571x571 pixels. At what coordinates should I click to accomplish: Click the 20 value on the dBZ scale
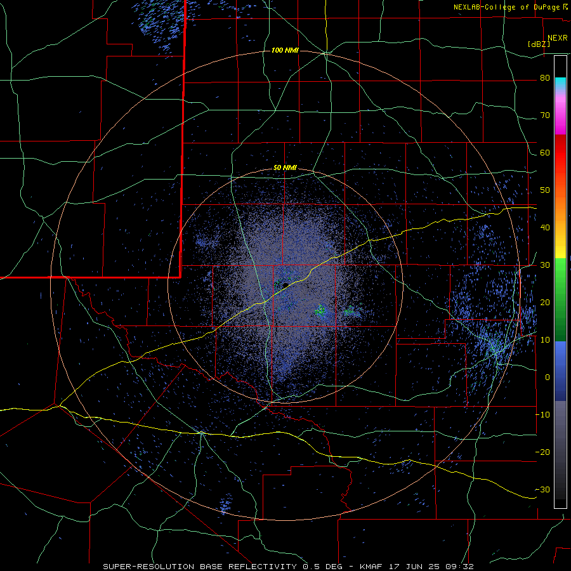545,302
